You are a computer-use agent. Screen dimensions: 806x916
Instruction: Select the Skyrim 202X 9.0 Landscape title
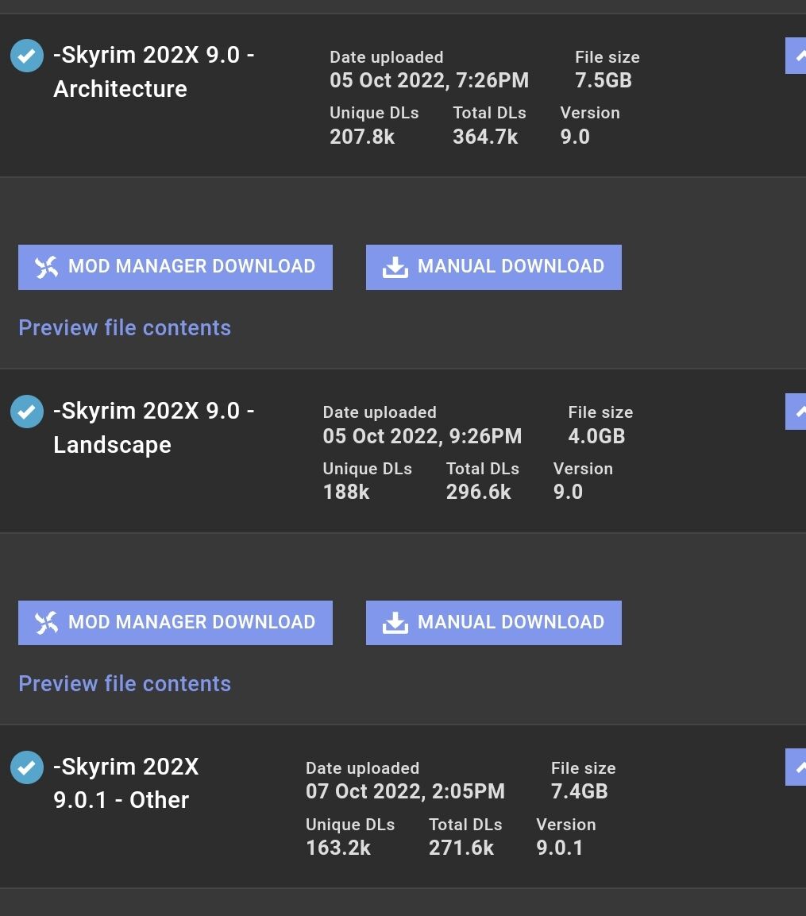[x=153, y=427]
